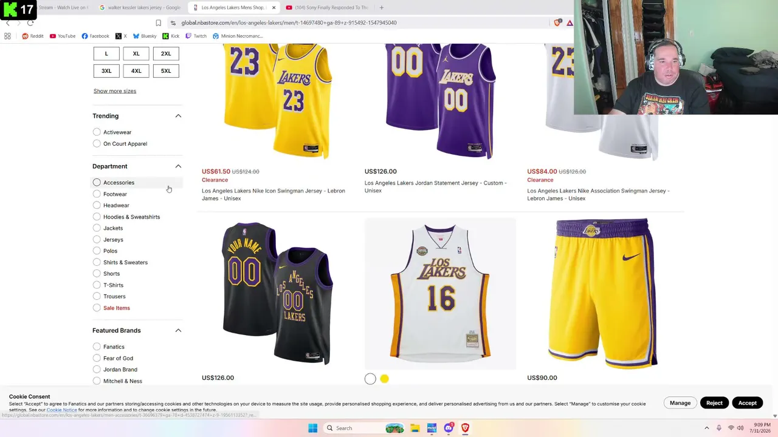The width and height of the screenshot is (778, 437).
Task: Open the Brave Shields icon
Action: [557, 23]
